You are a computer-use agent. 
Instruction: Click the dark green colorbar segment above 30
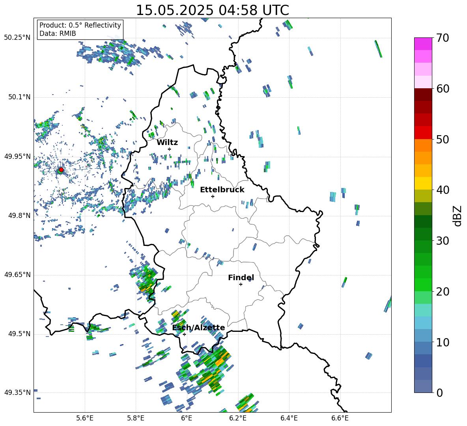(423, 234)
